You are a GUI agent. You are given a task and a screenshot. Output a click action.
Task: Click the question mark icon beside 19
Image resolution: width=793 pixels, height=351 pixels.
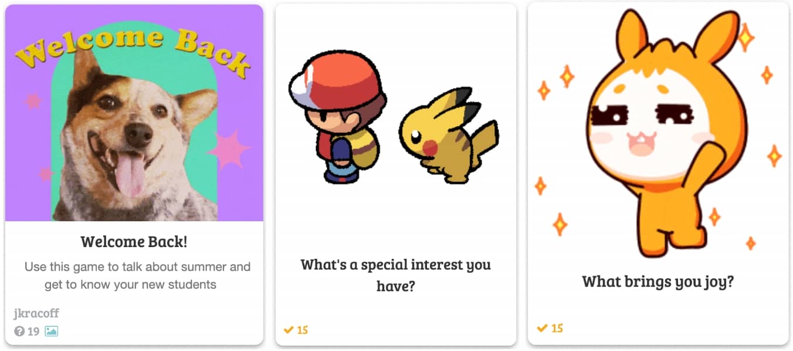pyautogui.click(x=19, y=332)
